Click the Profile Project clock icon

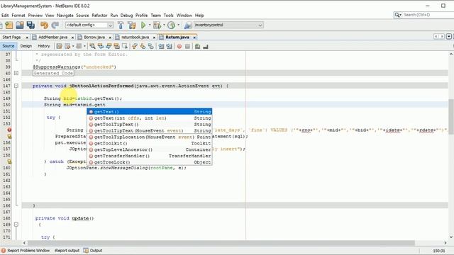point(172,25)
